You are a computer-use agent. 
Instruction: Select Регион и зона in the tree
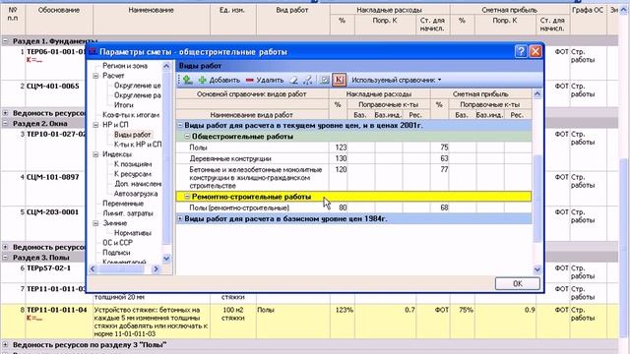[125, 66]
